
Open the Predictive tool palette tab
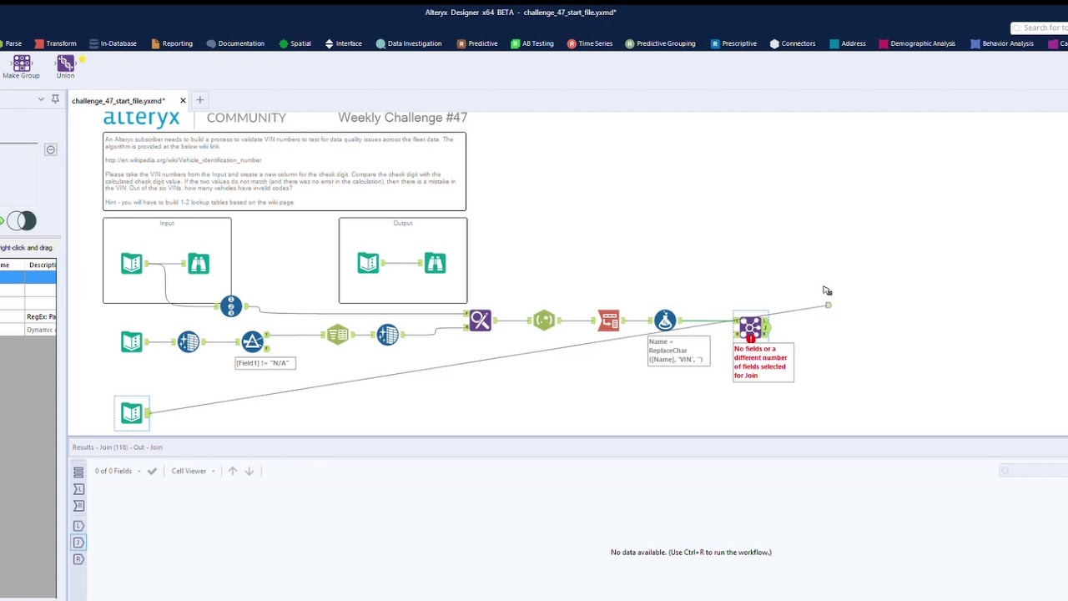[477, 43]
